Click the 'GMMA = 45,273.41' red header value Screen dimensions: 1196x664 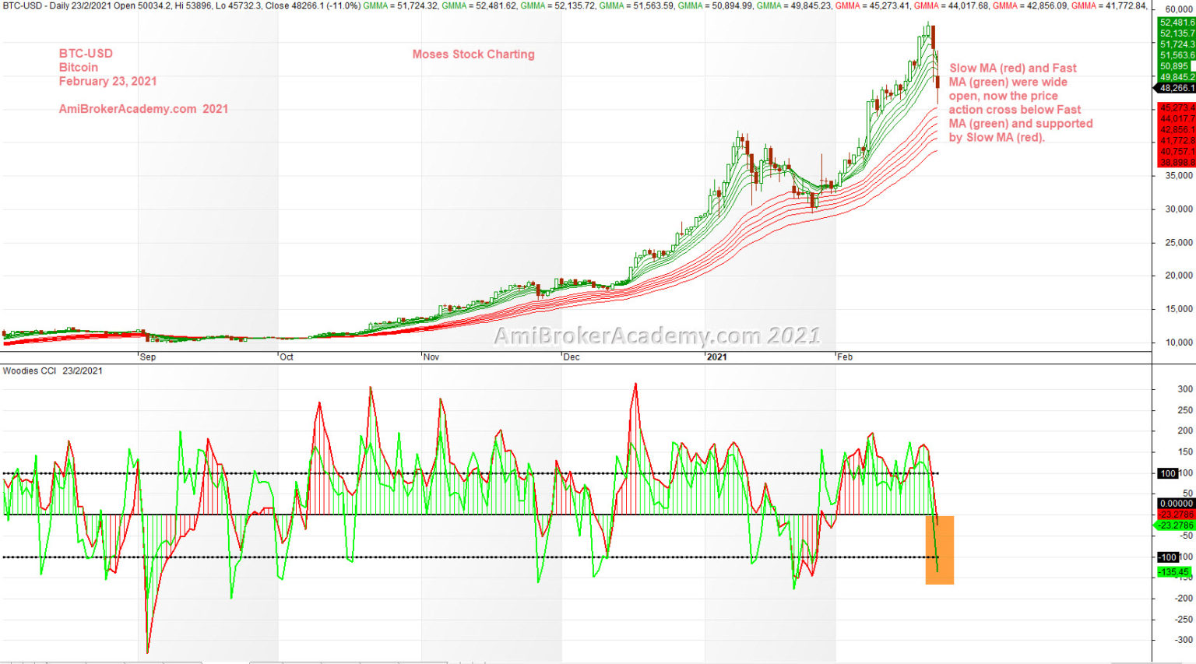[x=873, y=5]
